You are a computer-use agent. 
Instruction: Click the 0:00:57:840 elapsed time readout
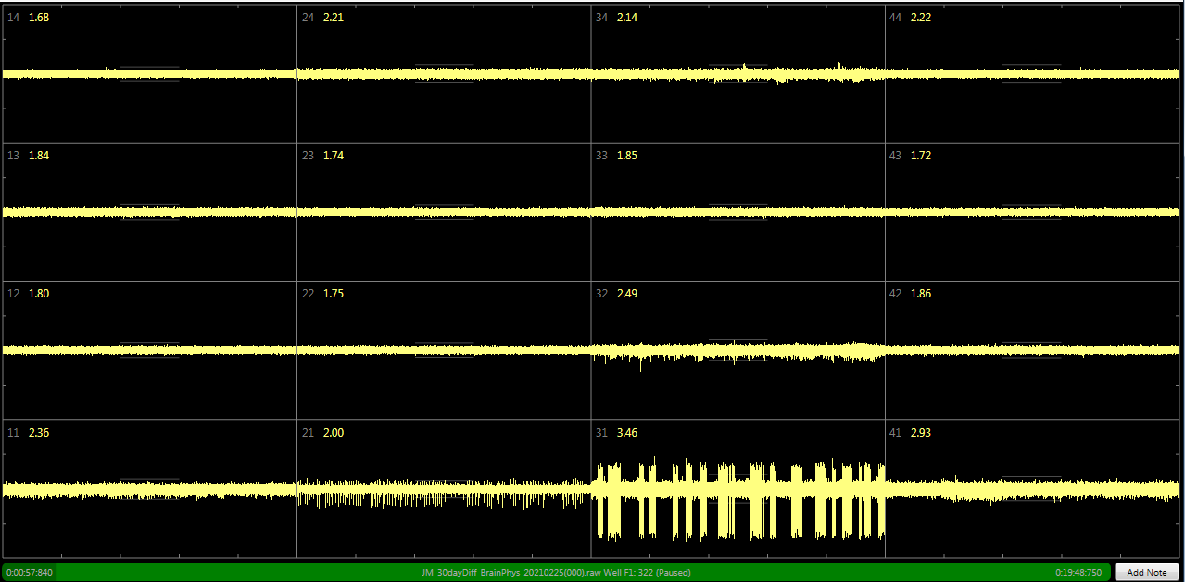[x=30, y=572]
